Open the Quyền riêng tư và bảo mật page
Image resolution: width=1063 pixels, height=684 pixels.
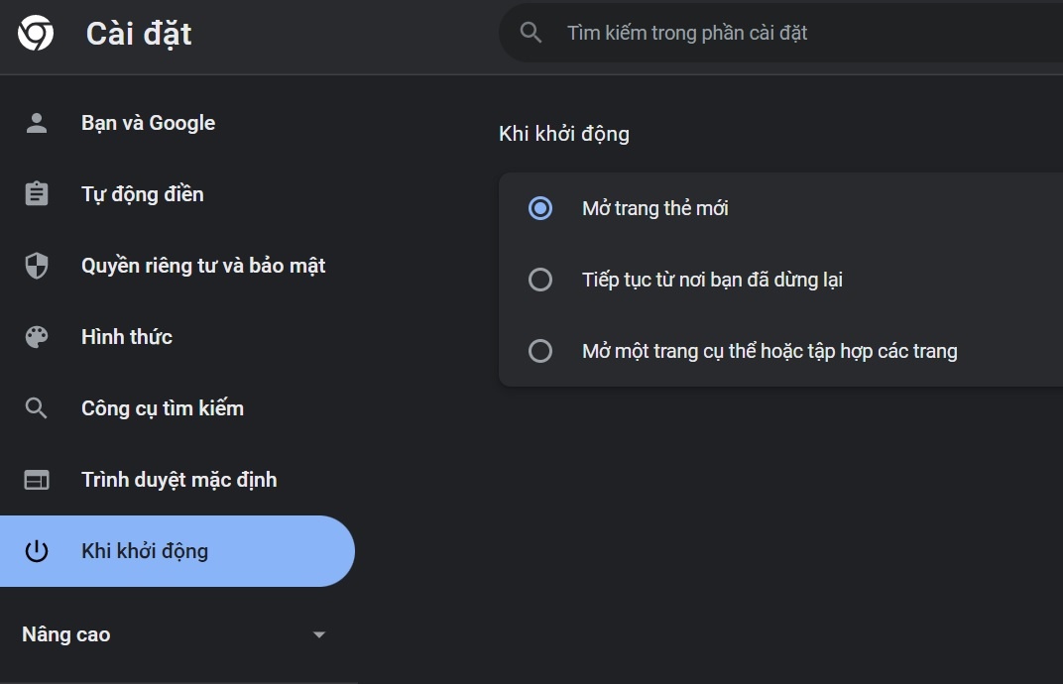coord(202,266)
